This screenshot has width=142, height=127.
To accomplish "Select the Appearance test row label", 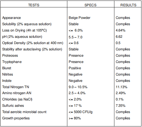I will pyautogui.click(x=11, y=18).
